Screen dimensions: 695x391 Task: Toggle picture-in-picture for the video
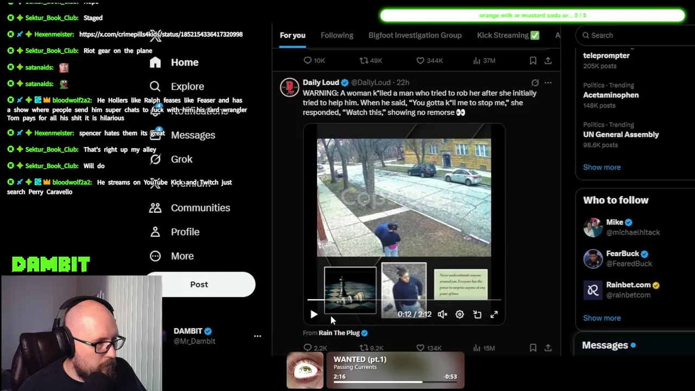click(x=477, y=314)
